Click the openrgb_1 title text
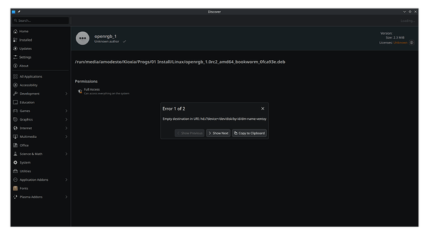 [106, 37]
